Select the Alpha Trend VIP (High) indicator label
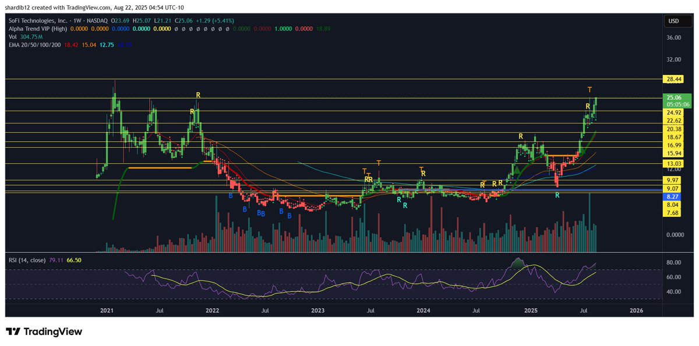699x346 pixels. coord(38,30)
